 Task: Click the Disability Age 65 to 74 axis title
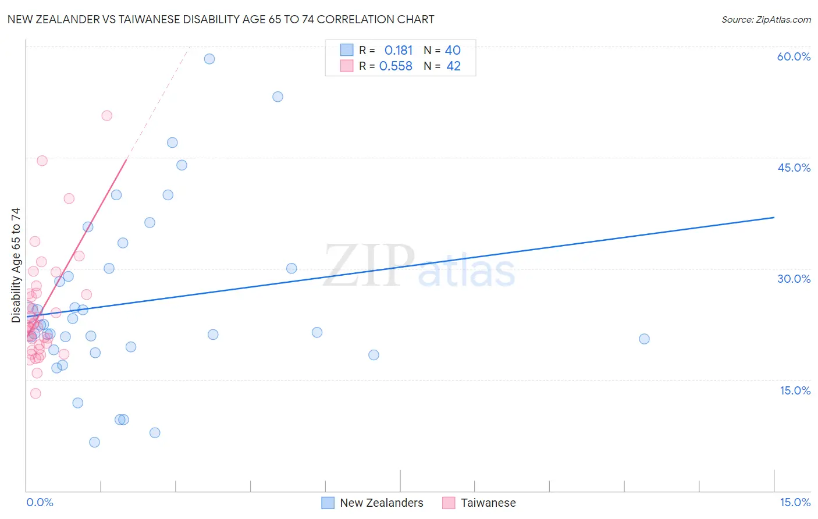click(16, 265)
